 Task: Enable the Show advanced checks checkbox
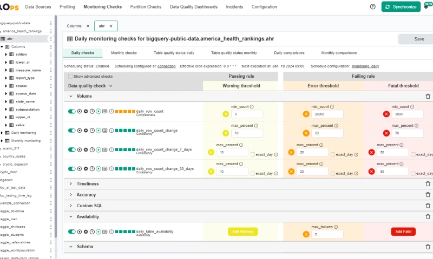(x=70, y=77)
